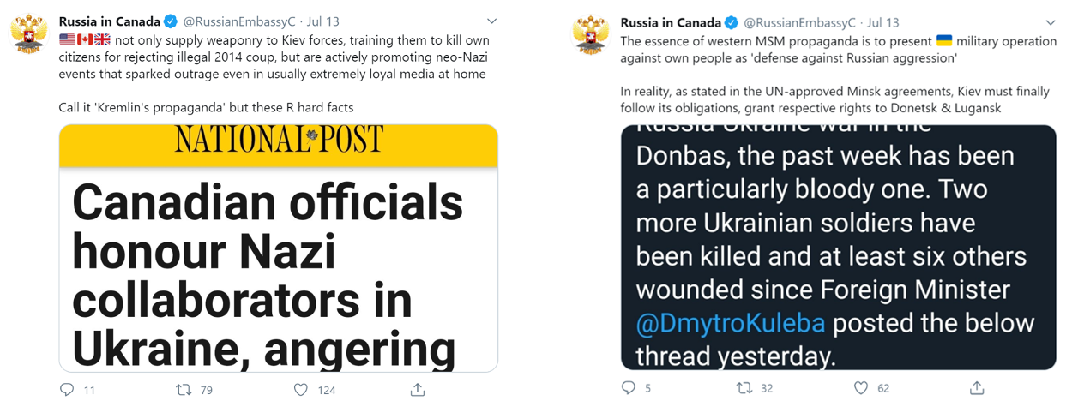The height and width of the screenshot is (413, 1072).
Task: Retweet the tweet with 32 retweets
Action: tap(744, 388)
